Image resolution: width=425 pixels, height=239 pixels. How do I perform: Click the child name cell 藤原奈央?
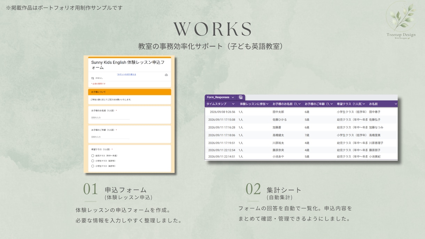(x=278, y=150)
